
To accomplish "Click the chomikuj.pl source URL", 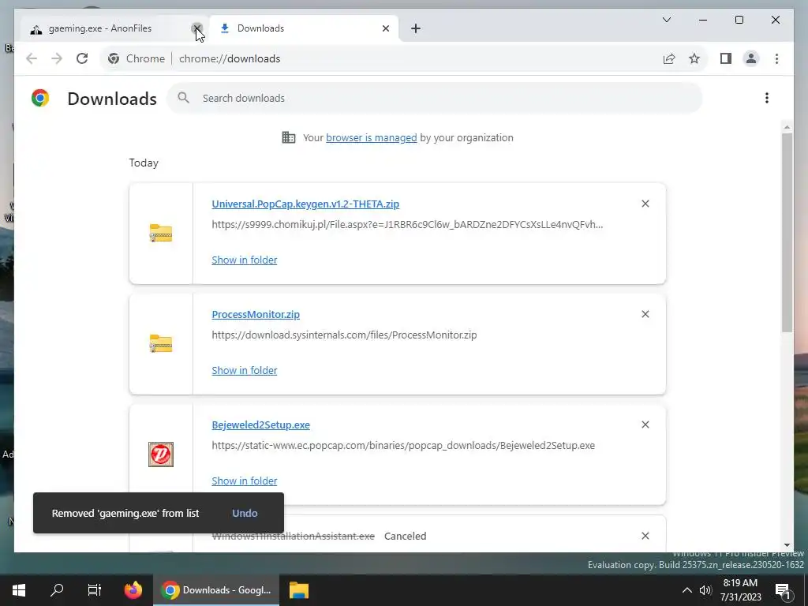I will [407, 224].
